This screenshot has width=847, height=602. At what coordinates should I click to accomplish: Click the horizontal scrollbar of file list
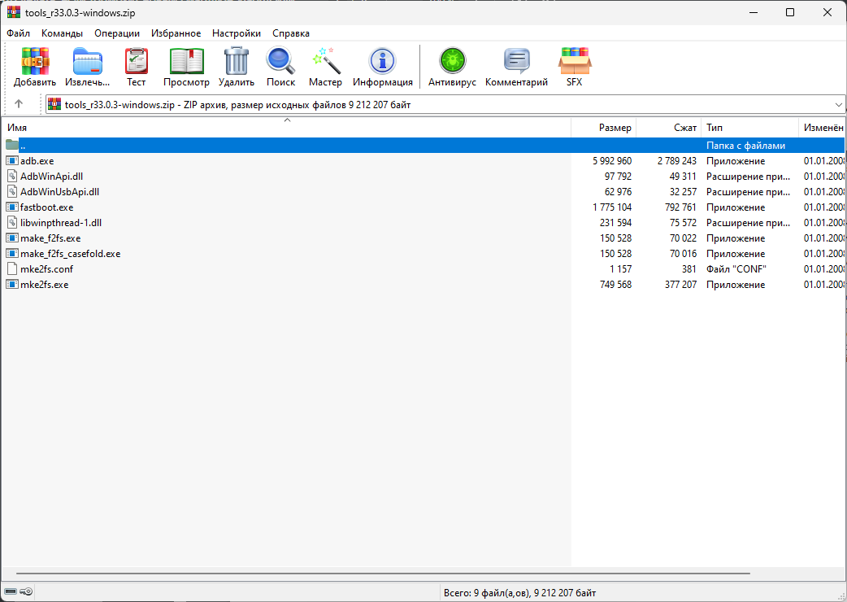tap(383, 574)
